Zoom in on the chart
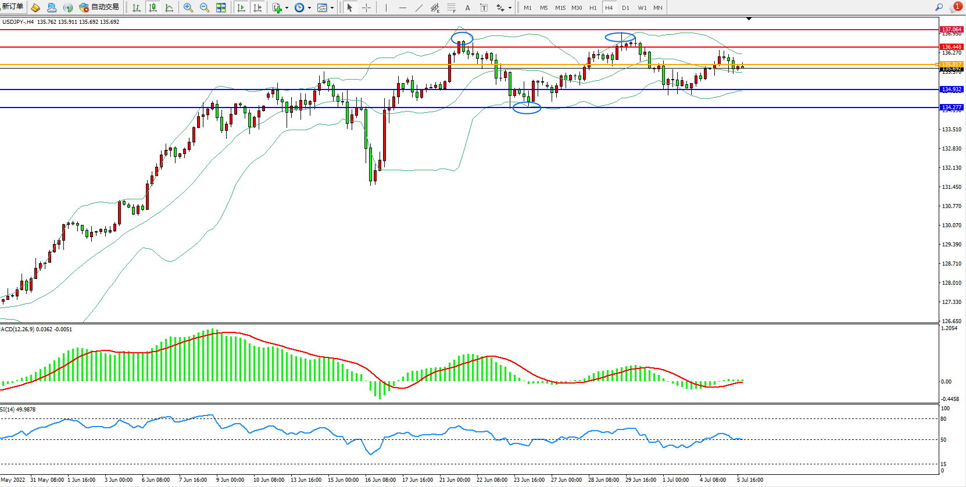This screenshot has width=966, height=487. (x=188, y=8)
